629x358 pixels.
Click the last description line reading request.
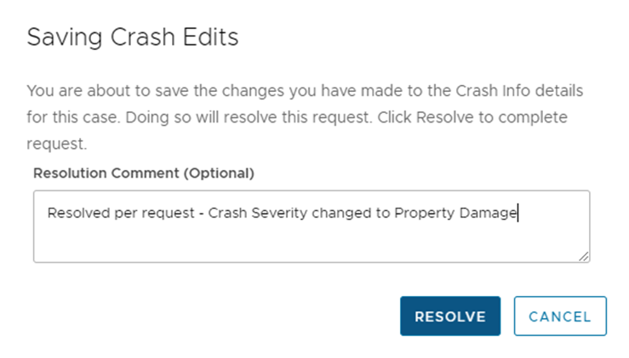(56, 144)
